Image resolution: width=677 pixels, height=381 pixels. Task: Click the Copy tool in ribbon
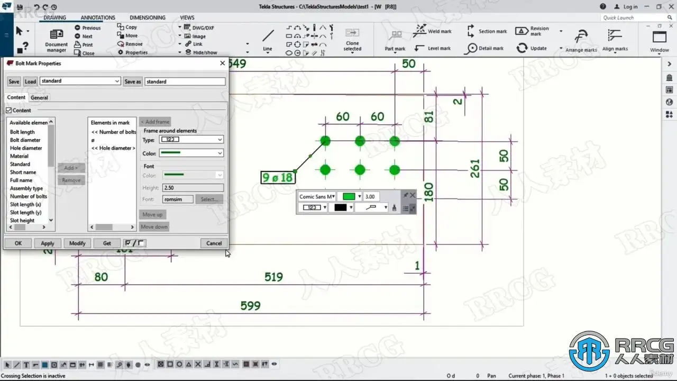coord(127,27)
